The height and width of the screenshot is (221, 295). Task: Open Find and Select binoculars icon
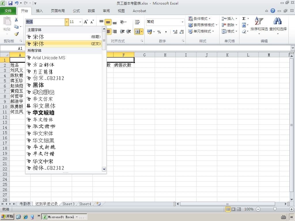pos(278,21)
